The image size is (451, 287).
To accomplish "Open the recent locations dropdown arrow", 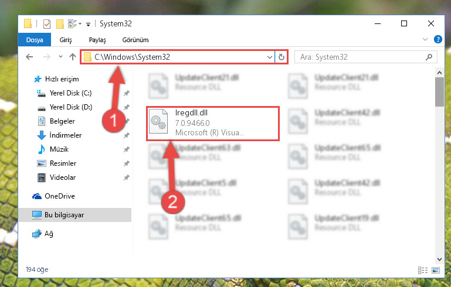I will pos(60,57).
